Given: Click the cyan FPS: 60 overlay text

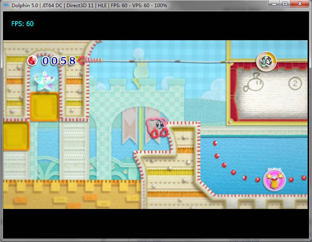Looking at the screenshot, I should pyautogui.click(x=22, y=23).
